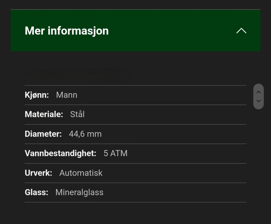Select the Kjønn label
The image size is (271, 224).
[37, 95]
